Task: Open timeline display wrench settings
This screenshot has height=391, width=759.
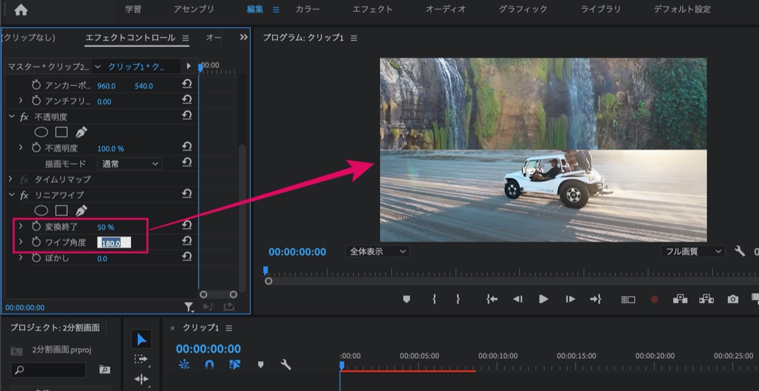Action: [x=285, y=364]
